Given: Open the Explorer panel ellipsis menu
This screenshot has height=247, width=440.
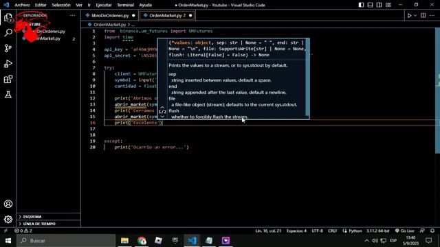Looking at the screenshot, I should 72,16.
